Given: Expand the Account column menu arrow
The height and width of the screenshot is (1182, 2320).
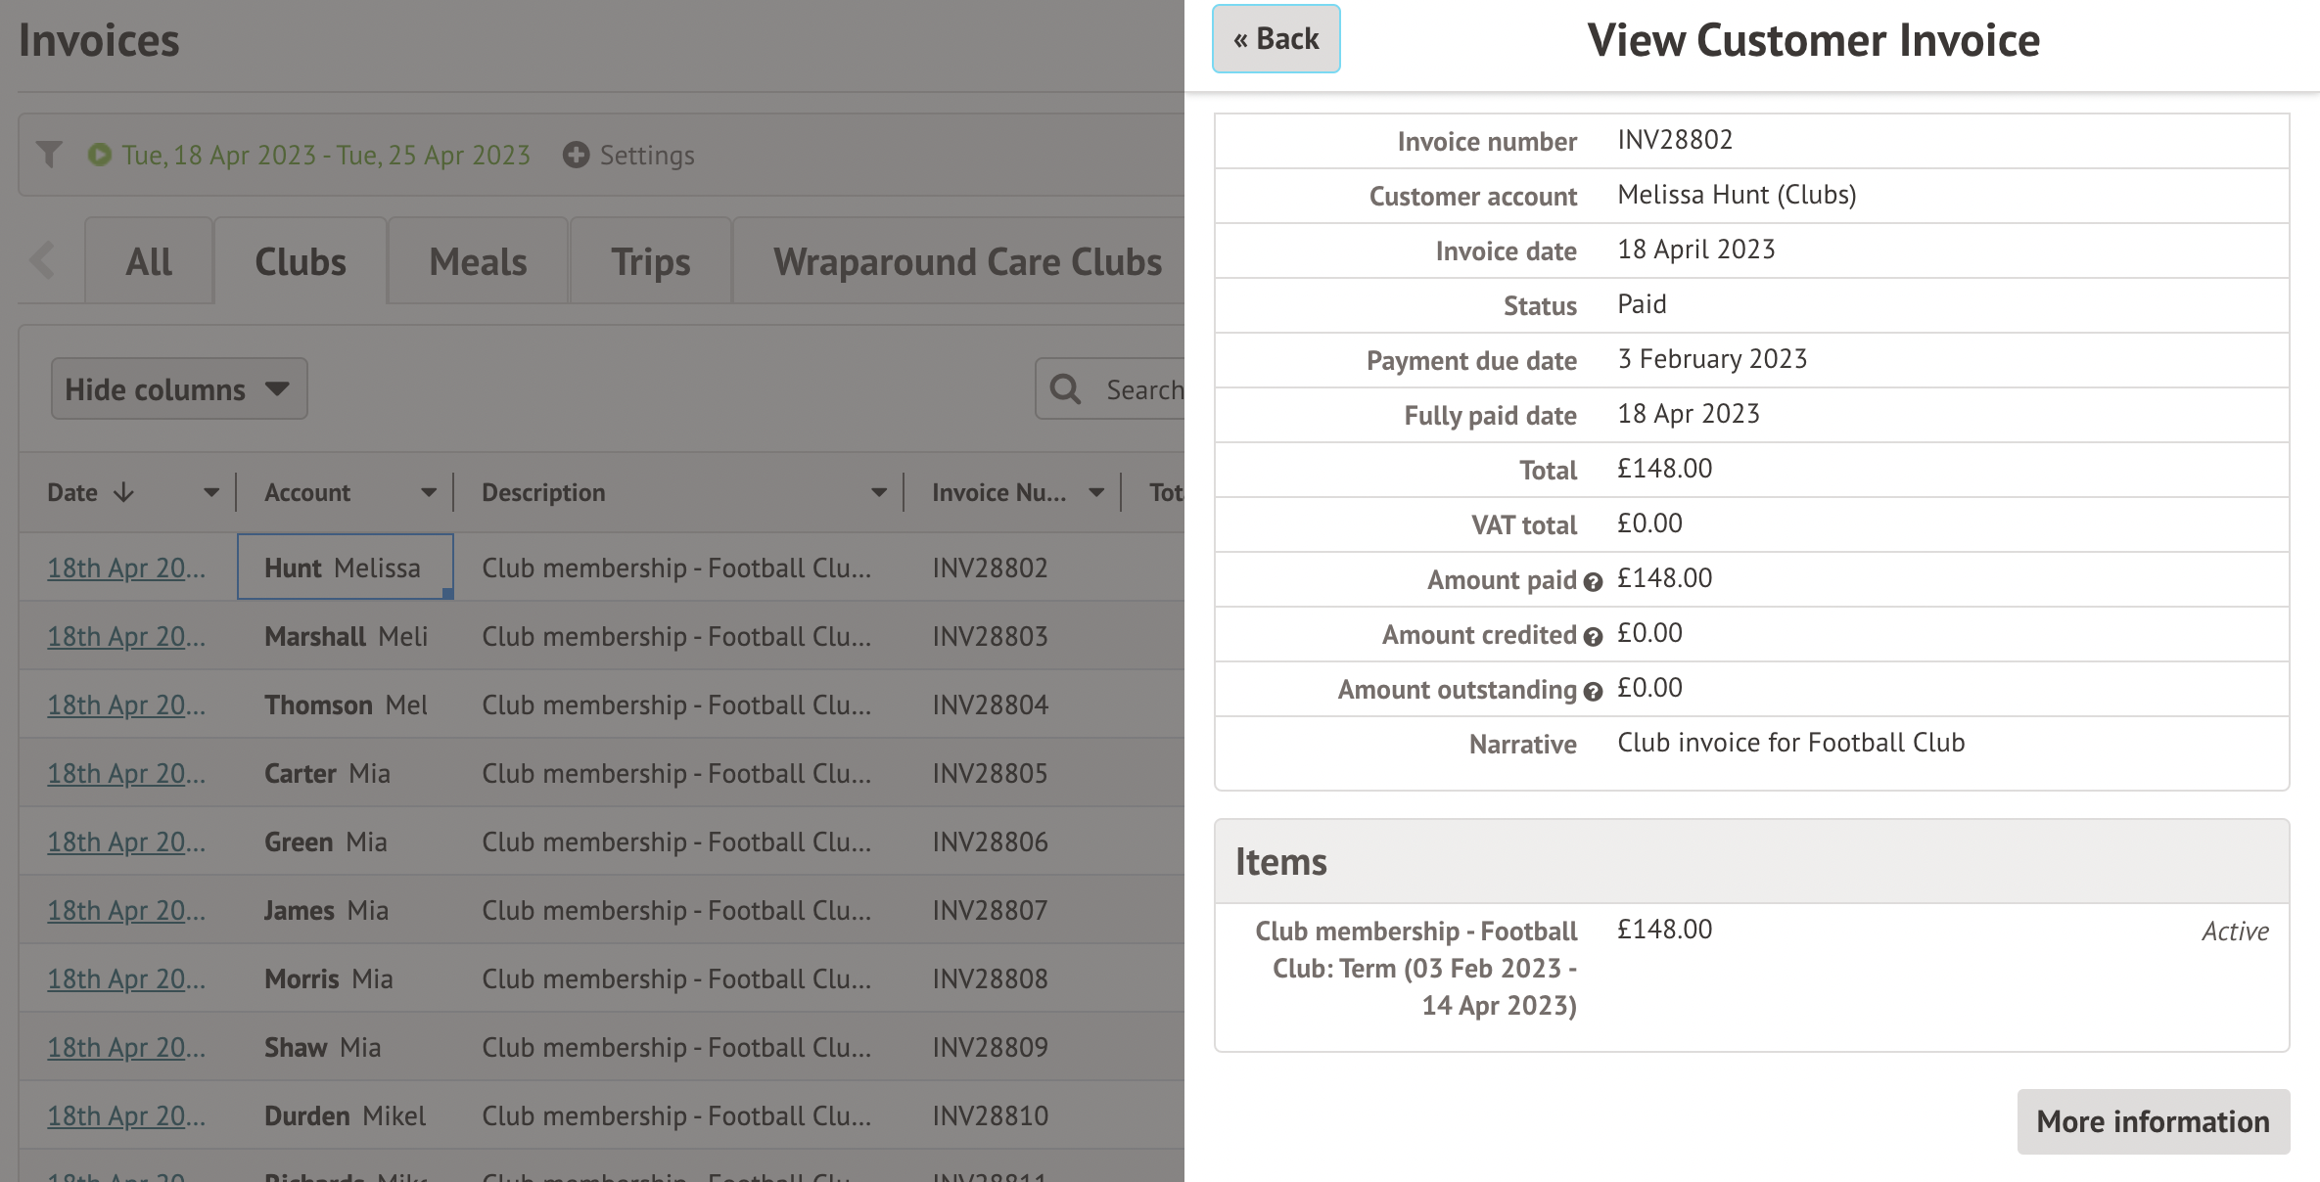Looking at the screenshot, I should coord(428,492).
